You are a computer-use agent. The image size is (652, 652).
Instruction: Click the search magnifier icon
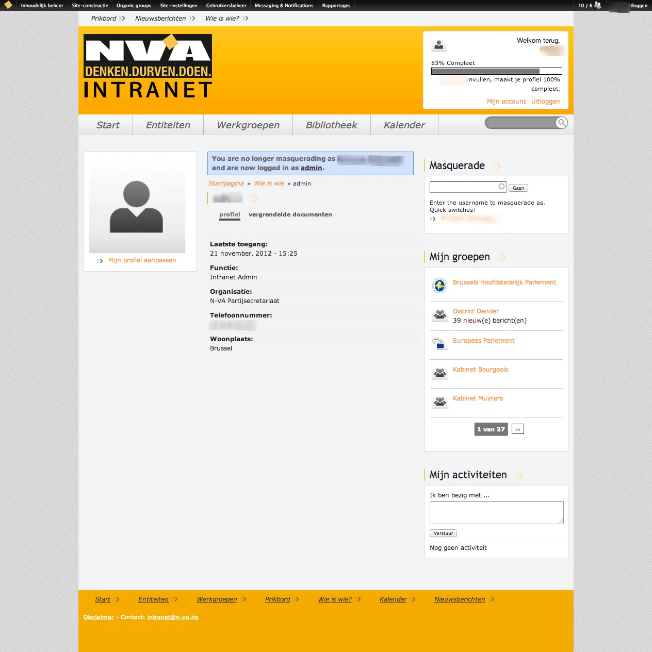point(562,123)
